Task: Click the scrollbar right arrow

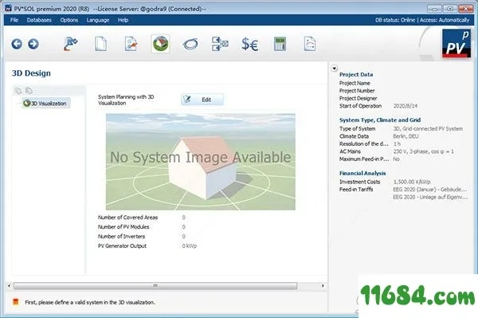Action: (323, 285)
